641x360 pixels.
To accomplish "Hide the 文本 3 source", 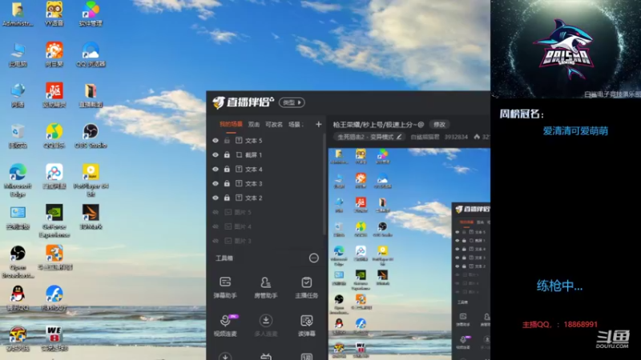I will pyautogui.click(x=216, y=183).
